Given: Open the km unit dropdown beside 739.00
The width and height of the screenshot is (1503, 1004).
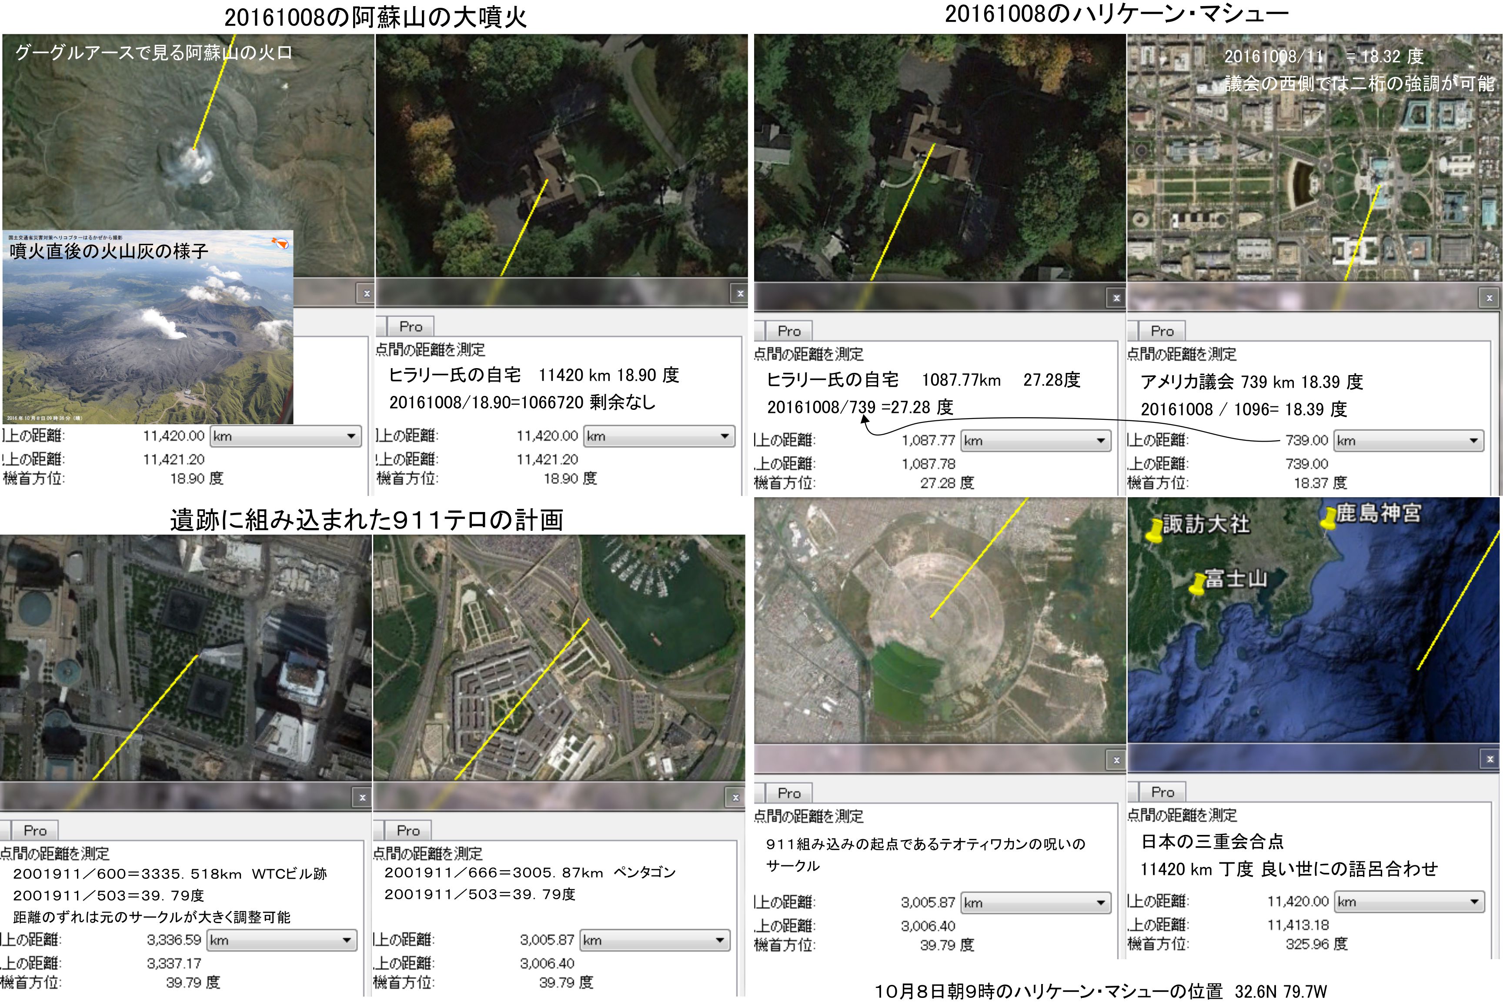Looking at the screenshot, I should click(1409, 441).
